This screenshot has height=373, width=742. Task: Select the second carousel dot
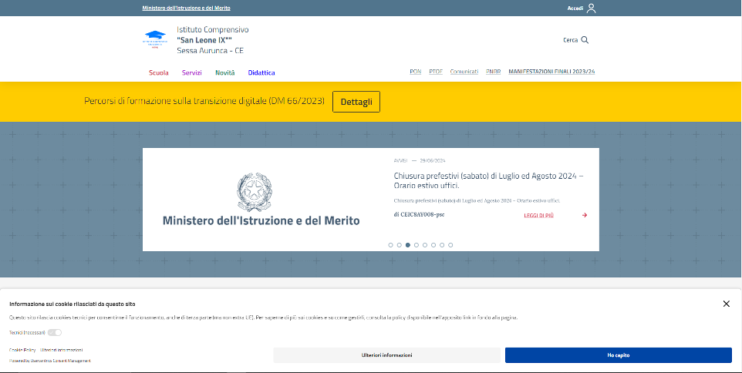click(399, 245)
